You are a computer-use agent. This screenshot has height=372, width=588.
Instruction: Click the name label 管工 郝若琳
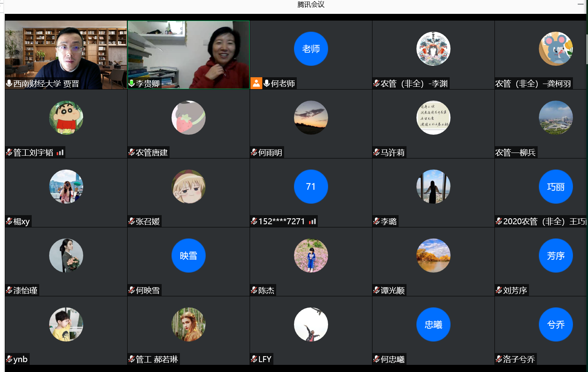coord(157,359)
